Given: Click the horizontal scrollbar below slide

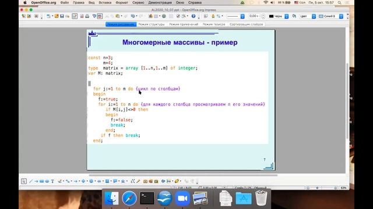Looking at the screenshot, I should point(183,175).
